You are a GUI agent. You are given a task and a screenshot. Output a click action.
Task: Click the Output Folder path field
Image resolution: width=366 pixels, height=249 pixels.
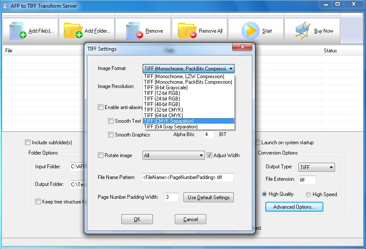tap(77, 184)
